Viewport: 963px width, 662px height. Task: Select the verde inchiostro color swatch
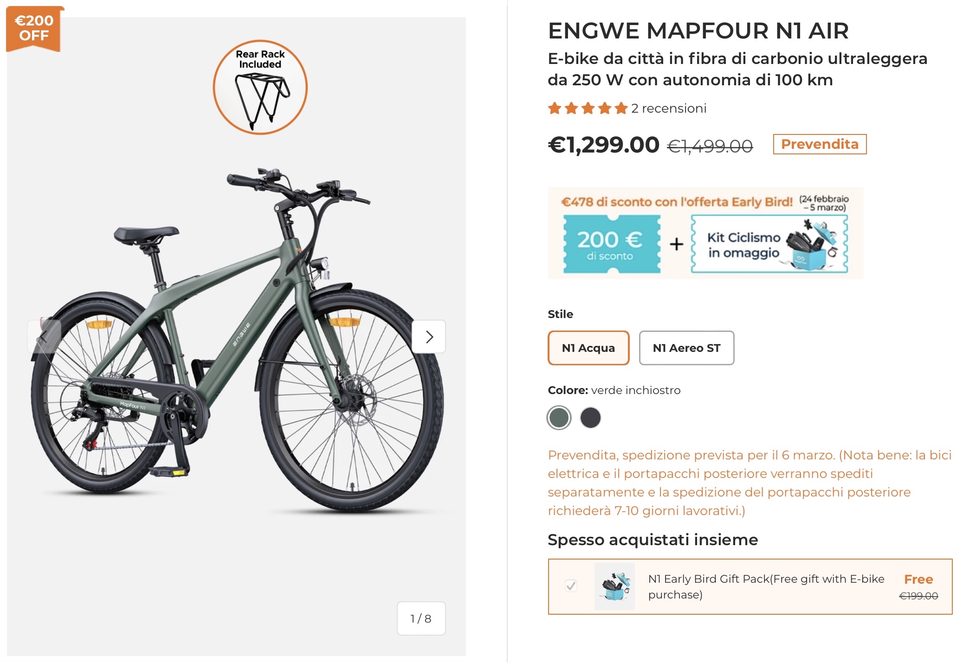(559, 418)
